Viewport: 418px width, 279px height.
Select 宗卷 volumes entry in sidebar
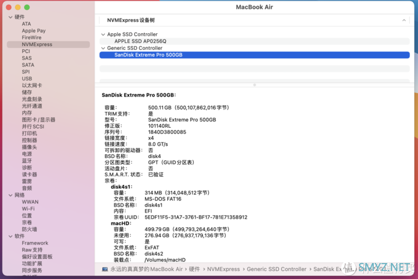[27, 222]
